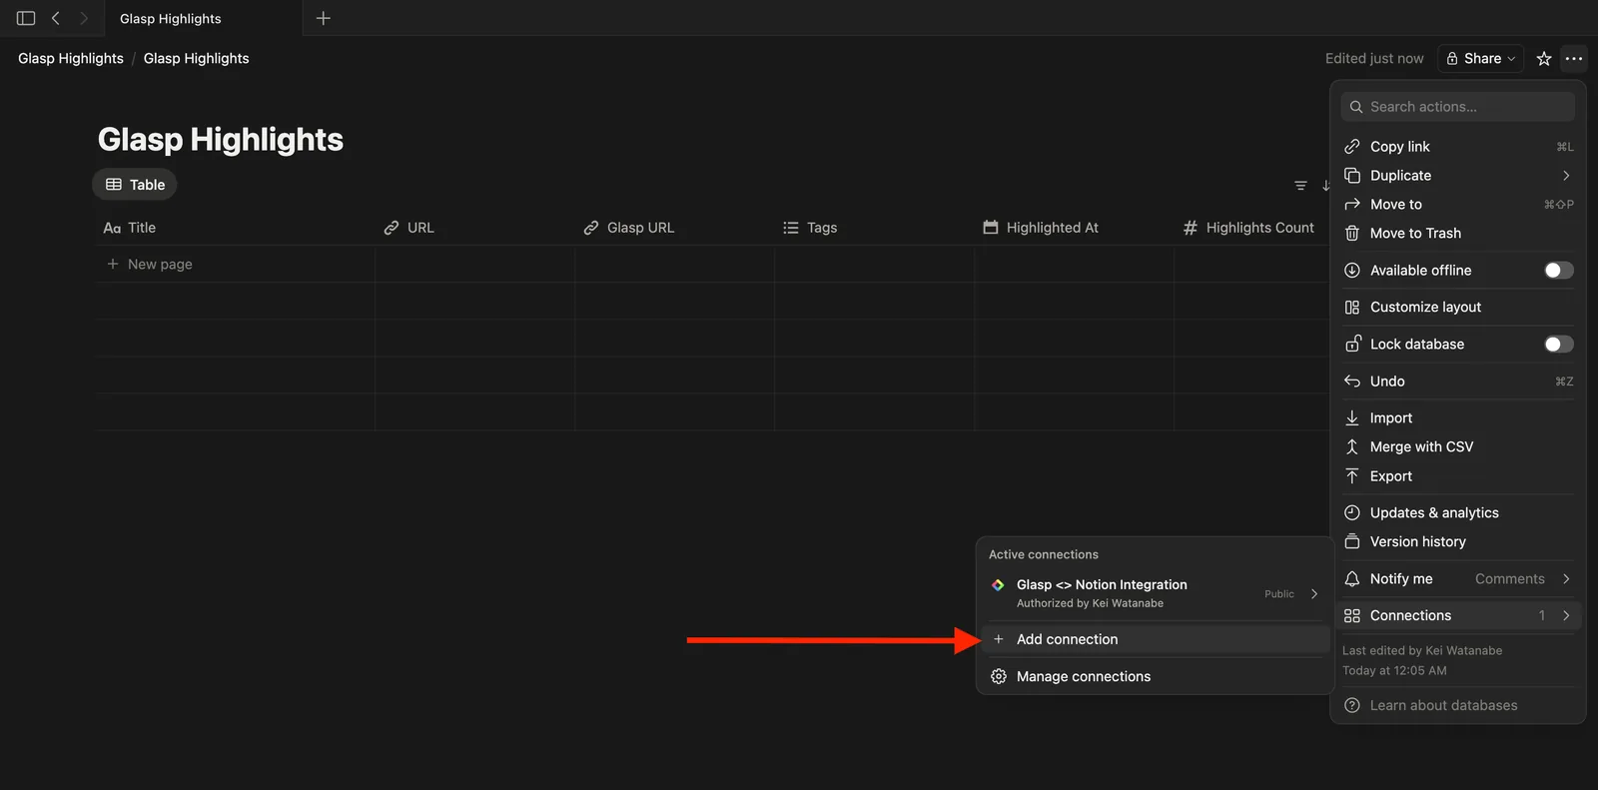Image resolution: width=1598 pixels, height=790 pixels.
Task: Open Manage connections
Action: pos(1156,677)
